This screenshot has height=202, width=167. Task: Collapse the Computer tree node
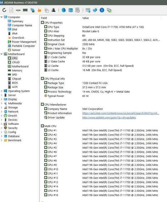(1, 17)
